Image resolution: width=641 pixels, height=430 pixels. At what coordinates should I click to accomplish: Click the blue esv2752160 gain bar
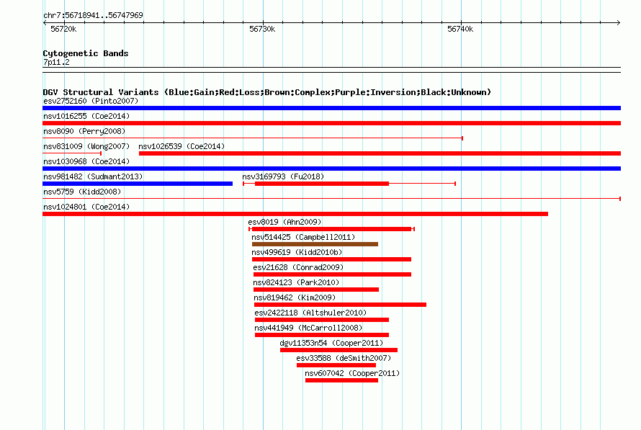[331, 108]
